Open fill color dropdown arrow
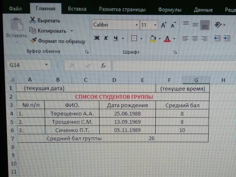The width and height of the screenshot is (236, 177). [160, 39]
